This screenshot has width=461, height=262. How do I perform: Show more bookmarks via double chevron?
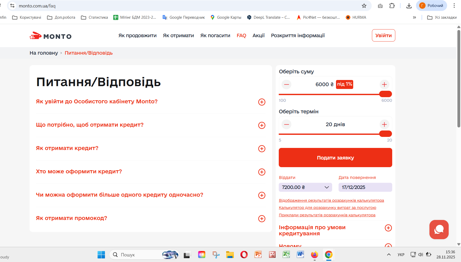tap(414, 17)
